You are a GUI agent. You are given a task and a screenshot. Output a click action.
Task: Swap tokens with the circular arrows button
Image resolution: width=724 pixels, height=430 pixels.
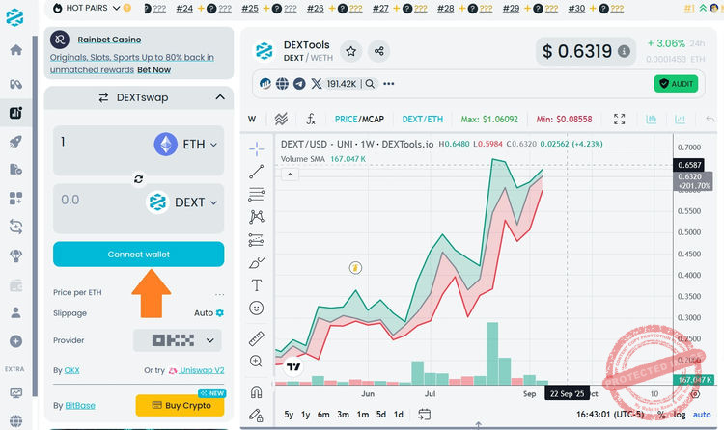pos(138,179)
